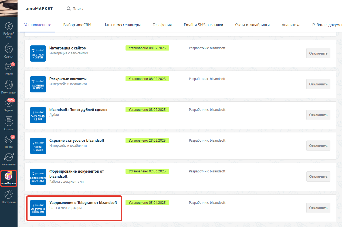The image size is (342, 227).
Task: Open the Телефония tab
Action: pos(162,25)
